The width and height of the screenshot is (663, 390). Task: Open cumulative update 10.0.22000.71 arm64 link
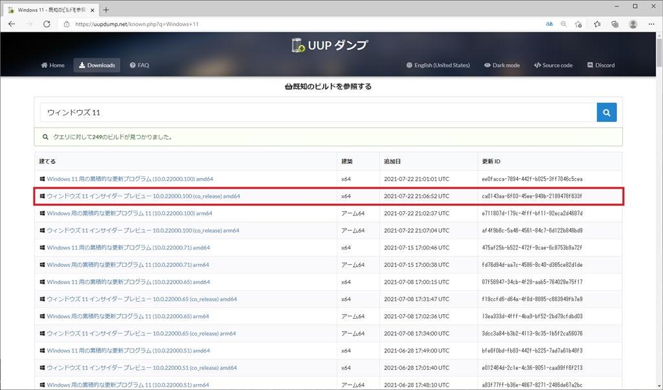(128, 265)
